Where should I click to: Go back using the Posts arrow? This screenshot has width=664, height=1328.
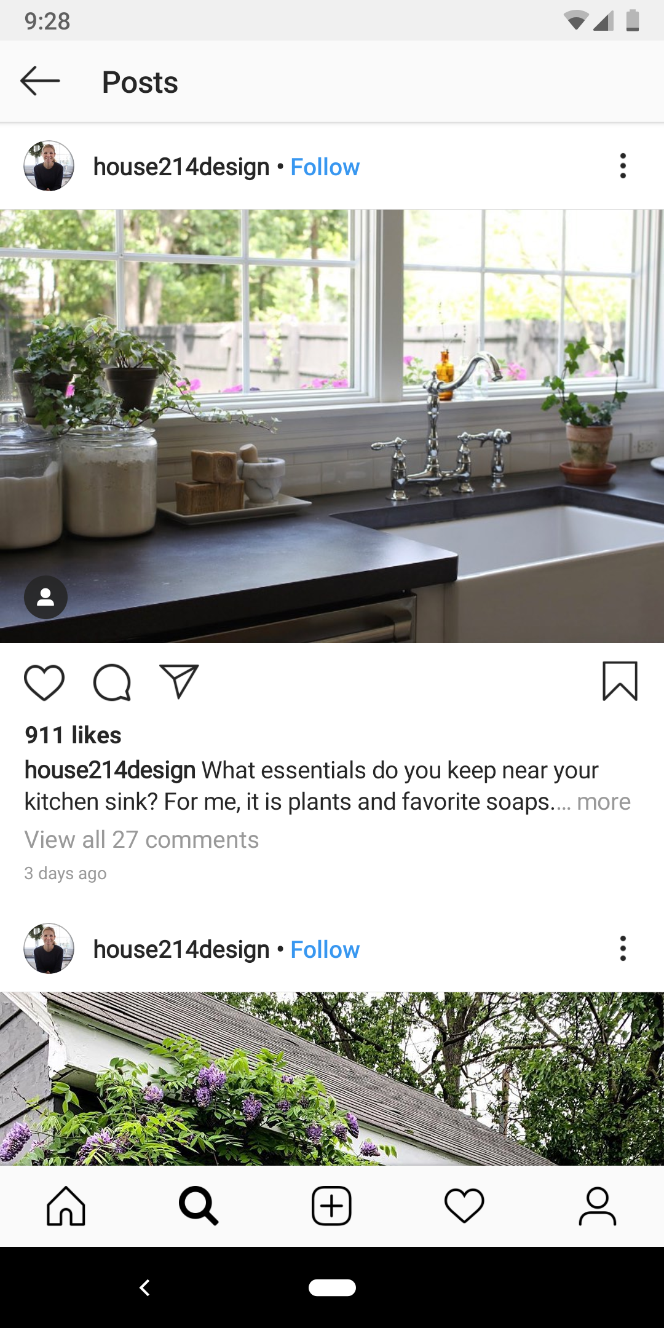pyautogui.click(x=40, y=81)
